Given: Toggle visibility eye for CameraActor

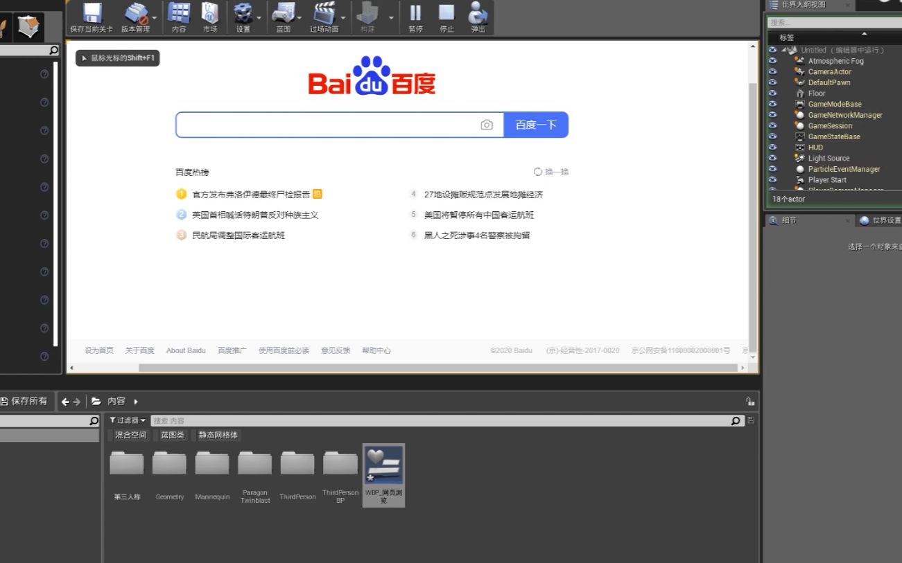Looking at the screenshot, I should 772,71.
